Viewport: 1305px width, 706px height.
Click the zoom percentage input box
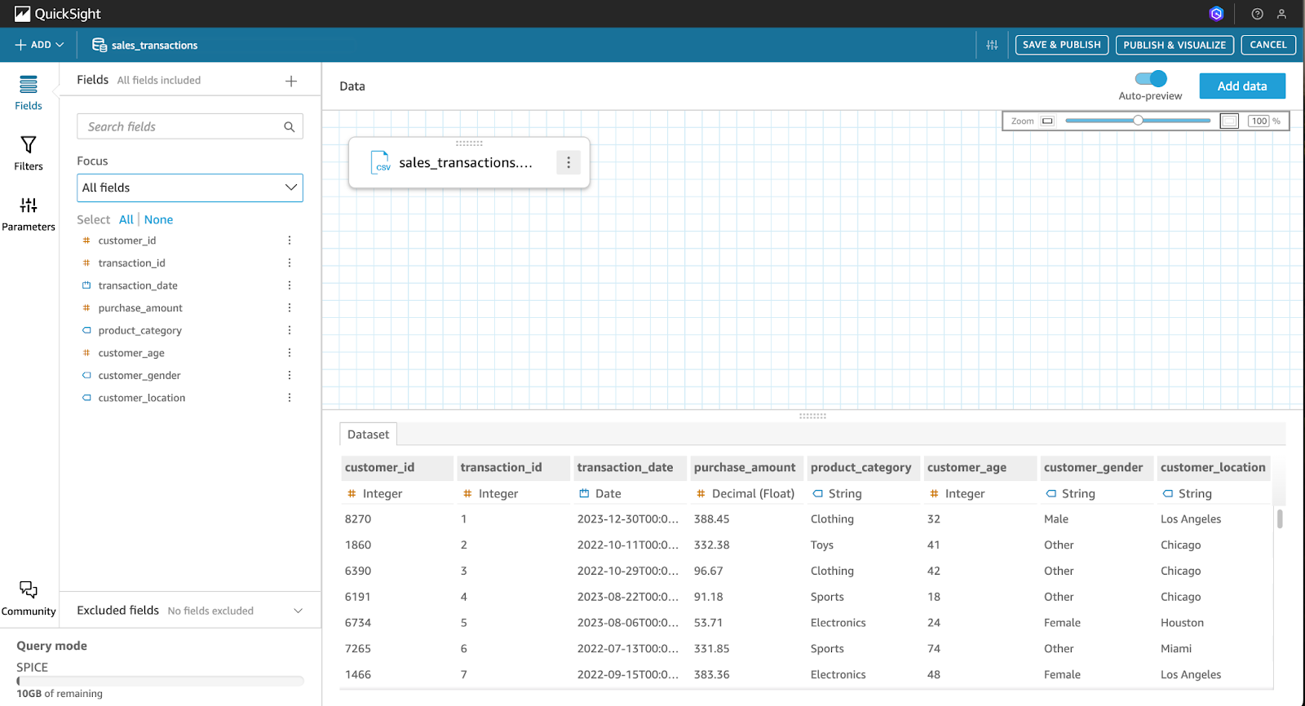coord(1259,121)
